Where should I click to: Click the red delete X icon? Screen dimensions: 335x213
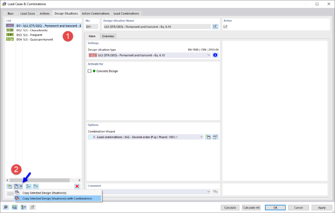(77, 186)
